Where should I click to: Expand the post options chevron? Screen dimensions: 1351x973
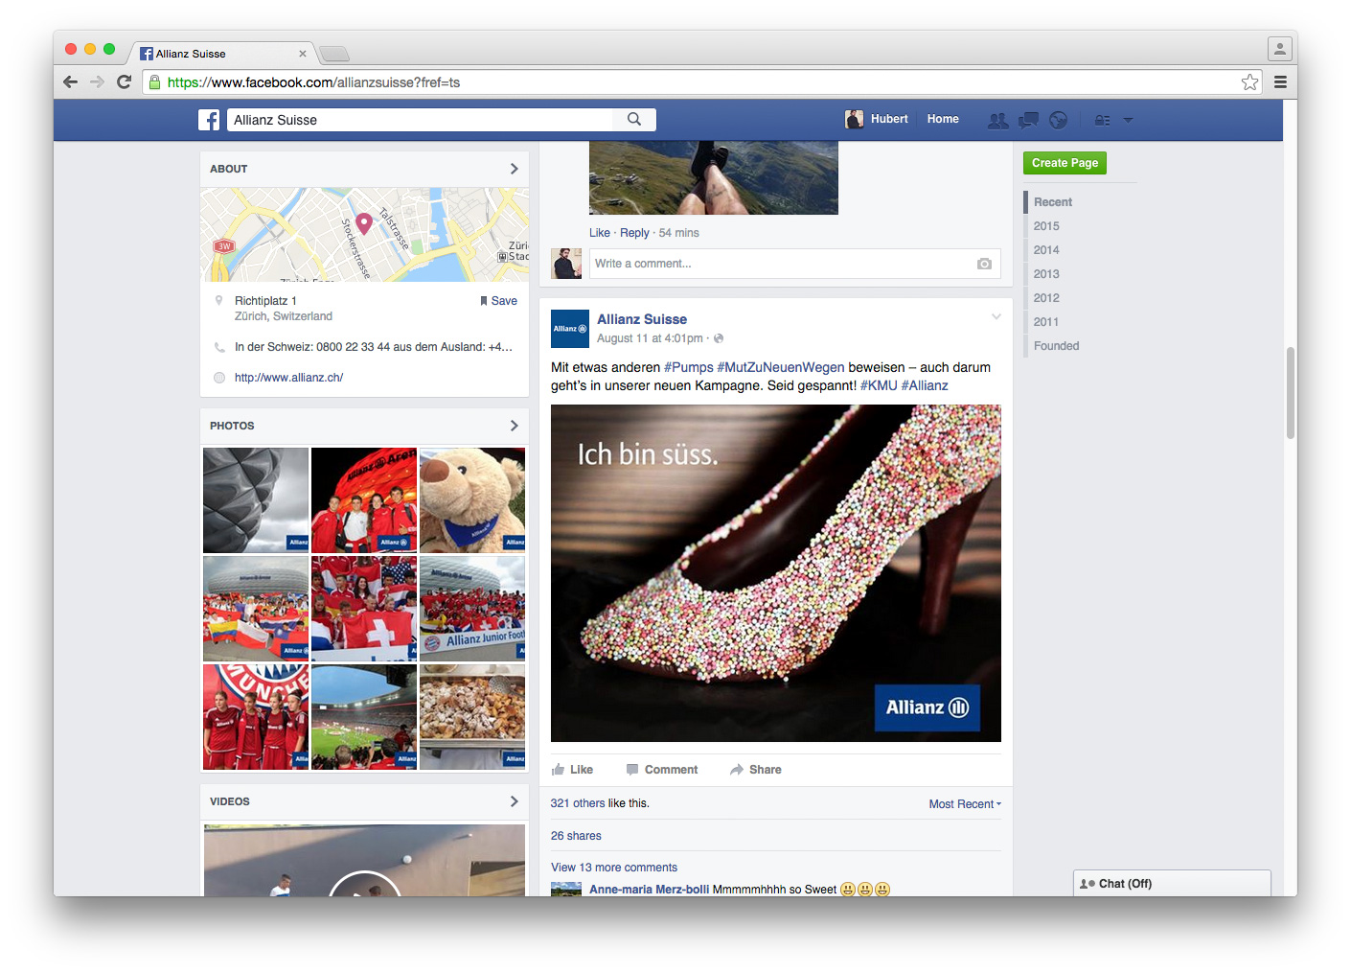tap(996, 317)
